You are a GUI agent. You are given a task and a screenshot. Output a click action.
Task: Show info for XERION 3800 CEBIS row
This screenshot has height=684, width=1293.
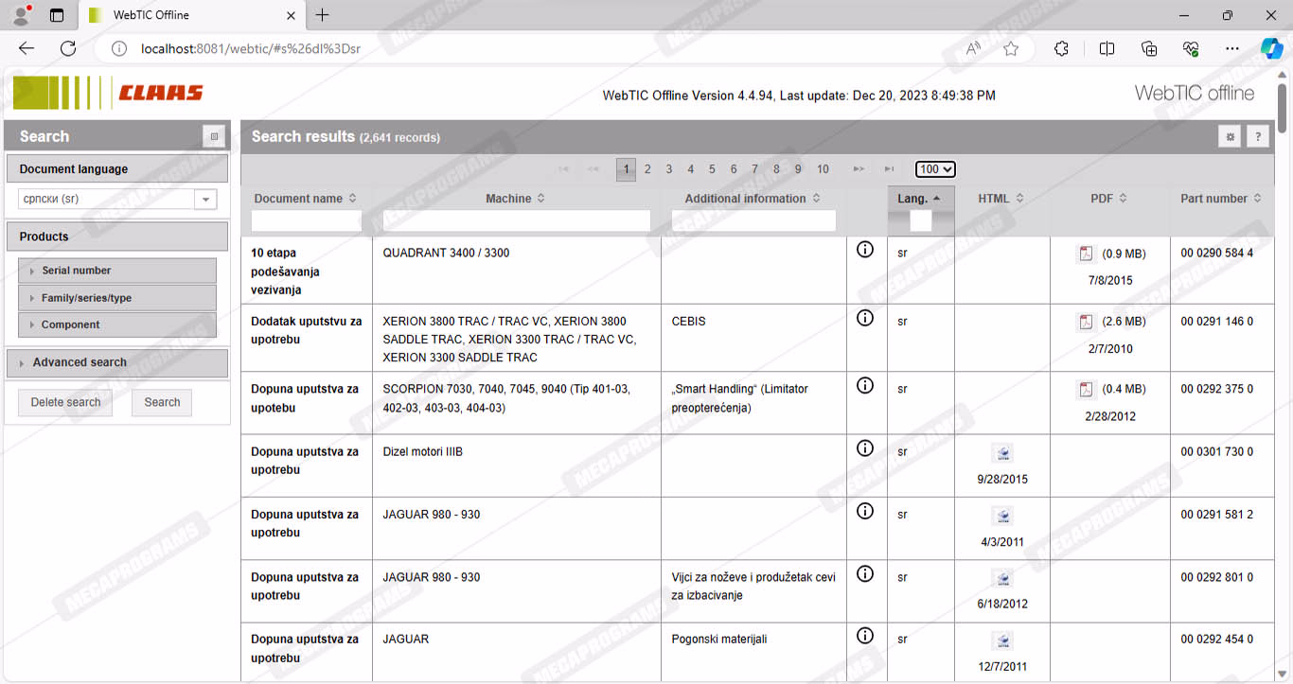click(864, 318)
